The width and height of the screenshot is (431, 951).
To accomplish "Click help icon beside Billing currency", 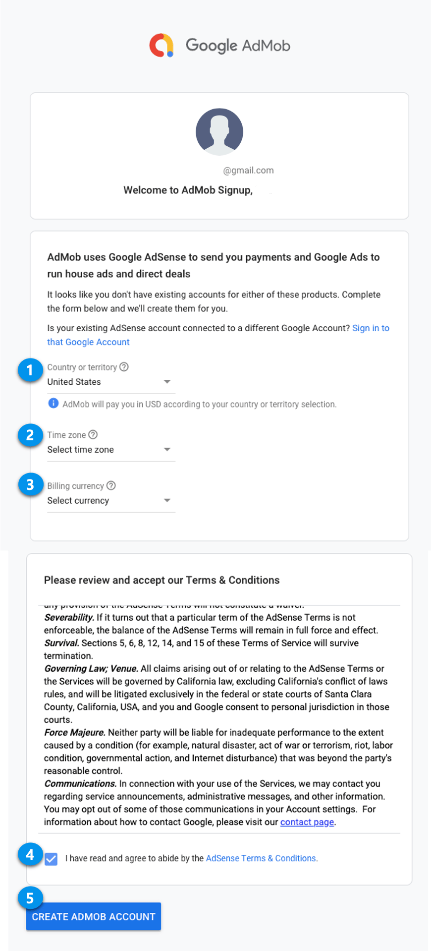I will [x=111, y=486].
